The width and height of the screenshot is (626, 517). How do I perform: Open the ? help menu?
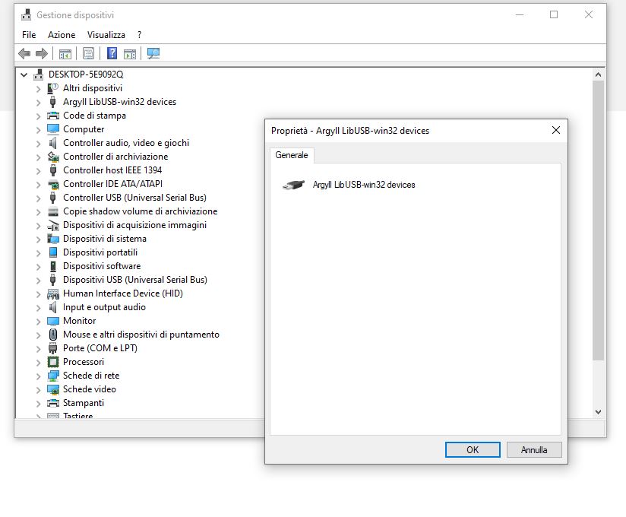pos(139,35)
